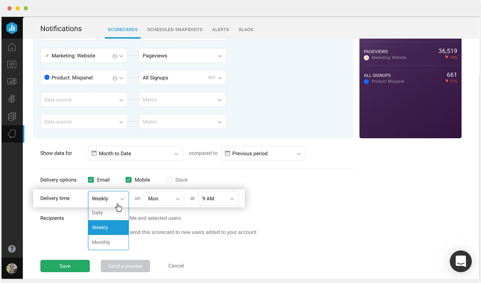Open first empty Metric dropdown
The height and width of the screenshot is (283, 481).
[x=182, y=100]
